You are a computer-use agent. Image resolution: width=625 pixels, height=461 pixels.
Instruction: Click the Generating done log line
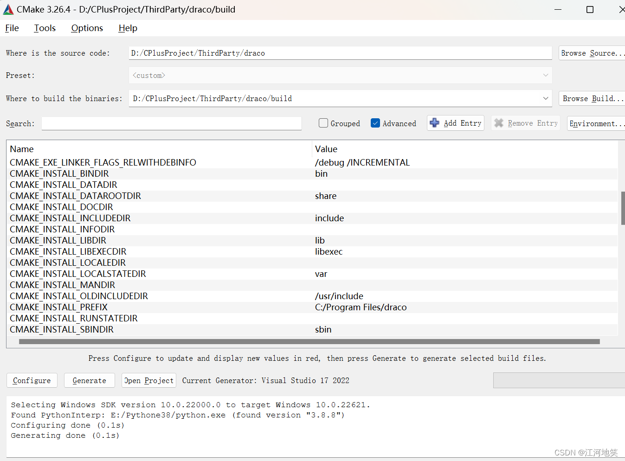pos(65,435)
